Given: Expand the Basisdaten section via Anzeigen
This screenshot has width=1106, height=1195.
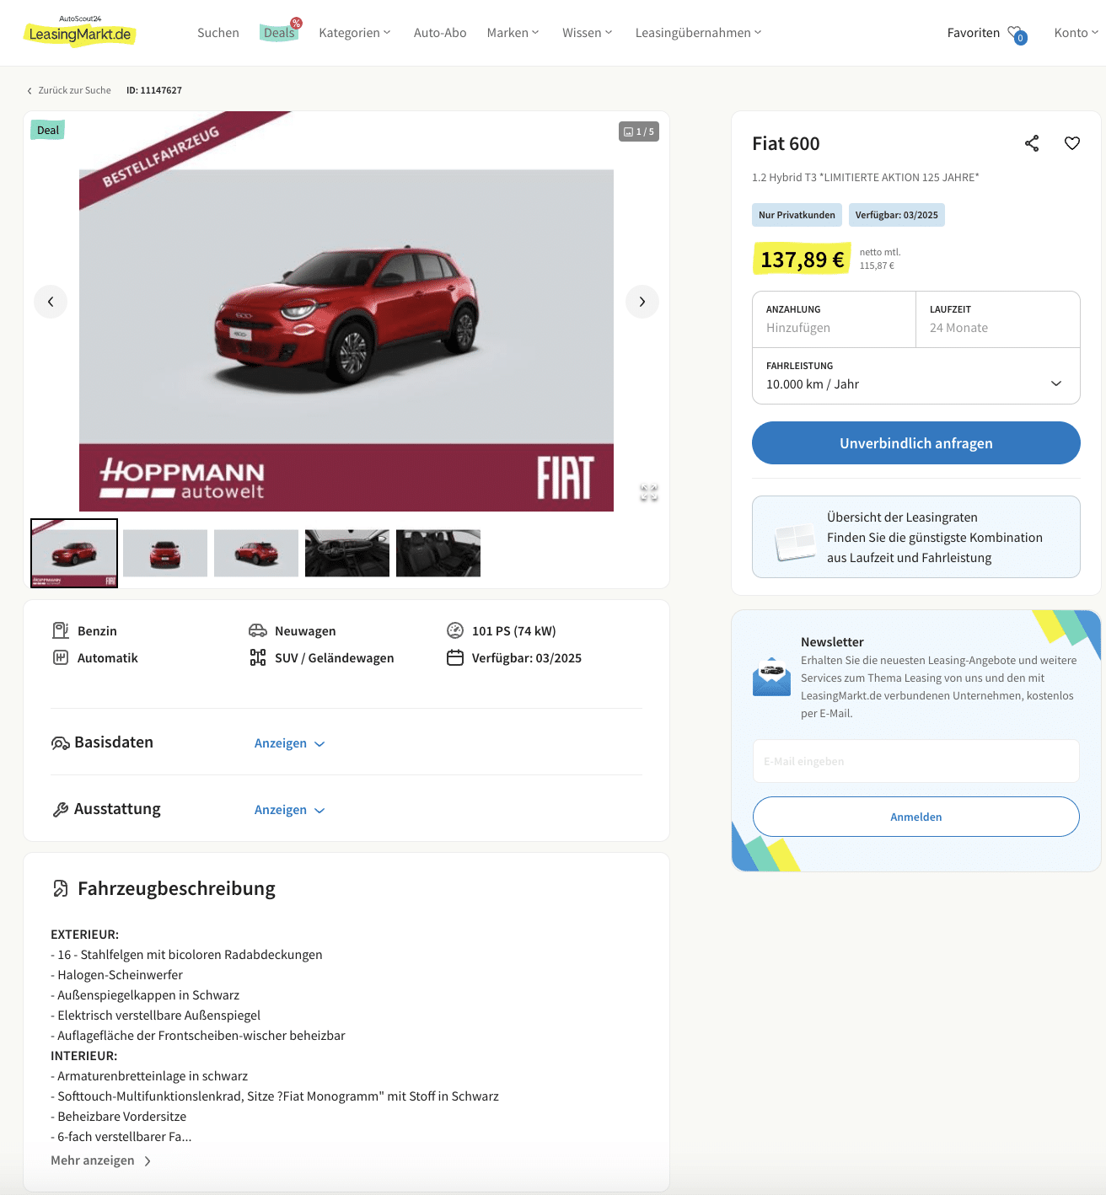Looking at the screenshot, I should point(289,743).
